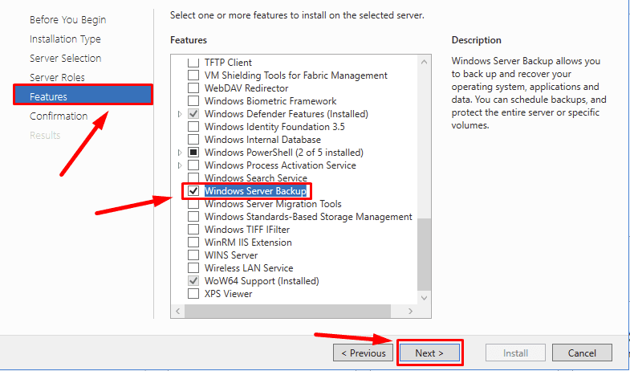This screenshot has height=371, width=630.
Task: Click the Windows Defender Features (Installed) label
Action: coord(287,114)
